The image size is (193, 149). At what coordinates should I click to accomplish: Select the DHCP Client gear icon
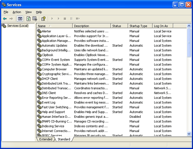point(39,78)
